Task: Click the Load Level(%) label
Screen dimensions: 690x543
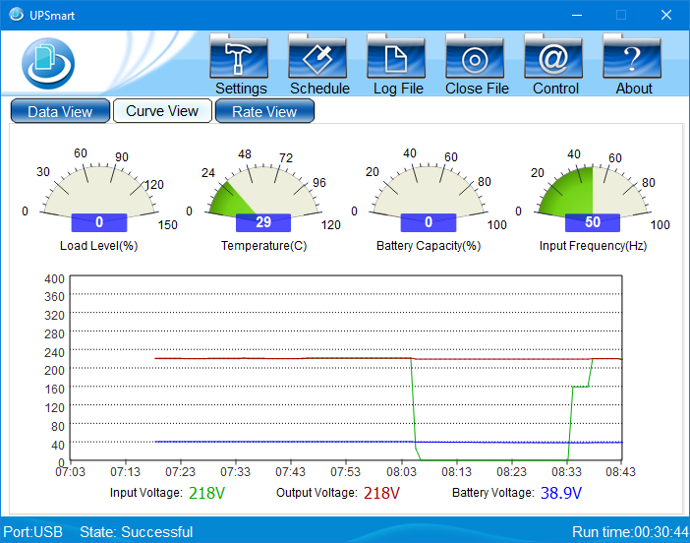Action: [x=99, y=246]
